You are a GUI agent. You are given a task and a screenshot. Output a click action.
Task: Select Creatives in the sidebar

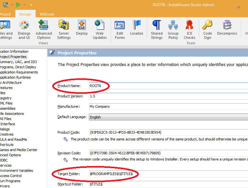6,134
